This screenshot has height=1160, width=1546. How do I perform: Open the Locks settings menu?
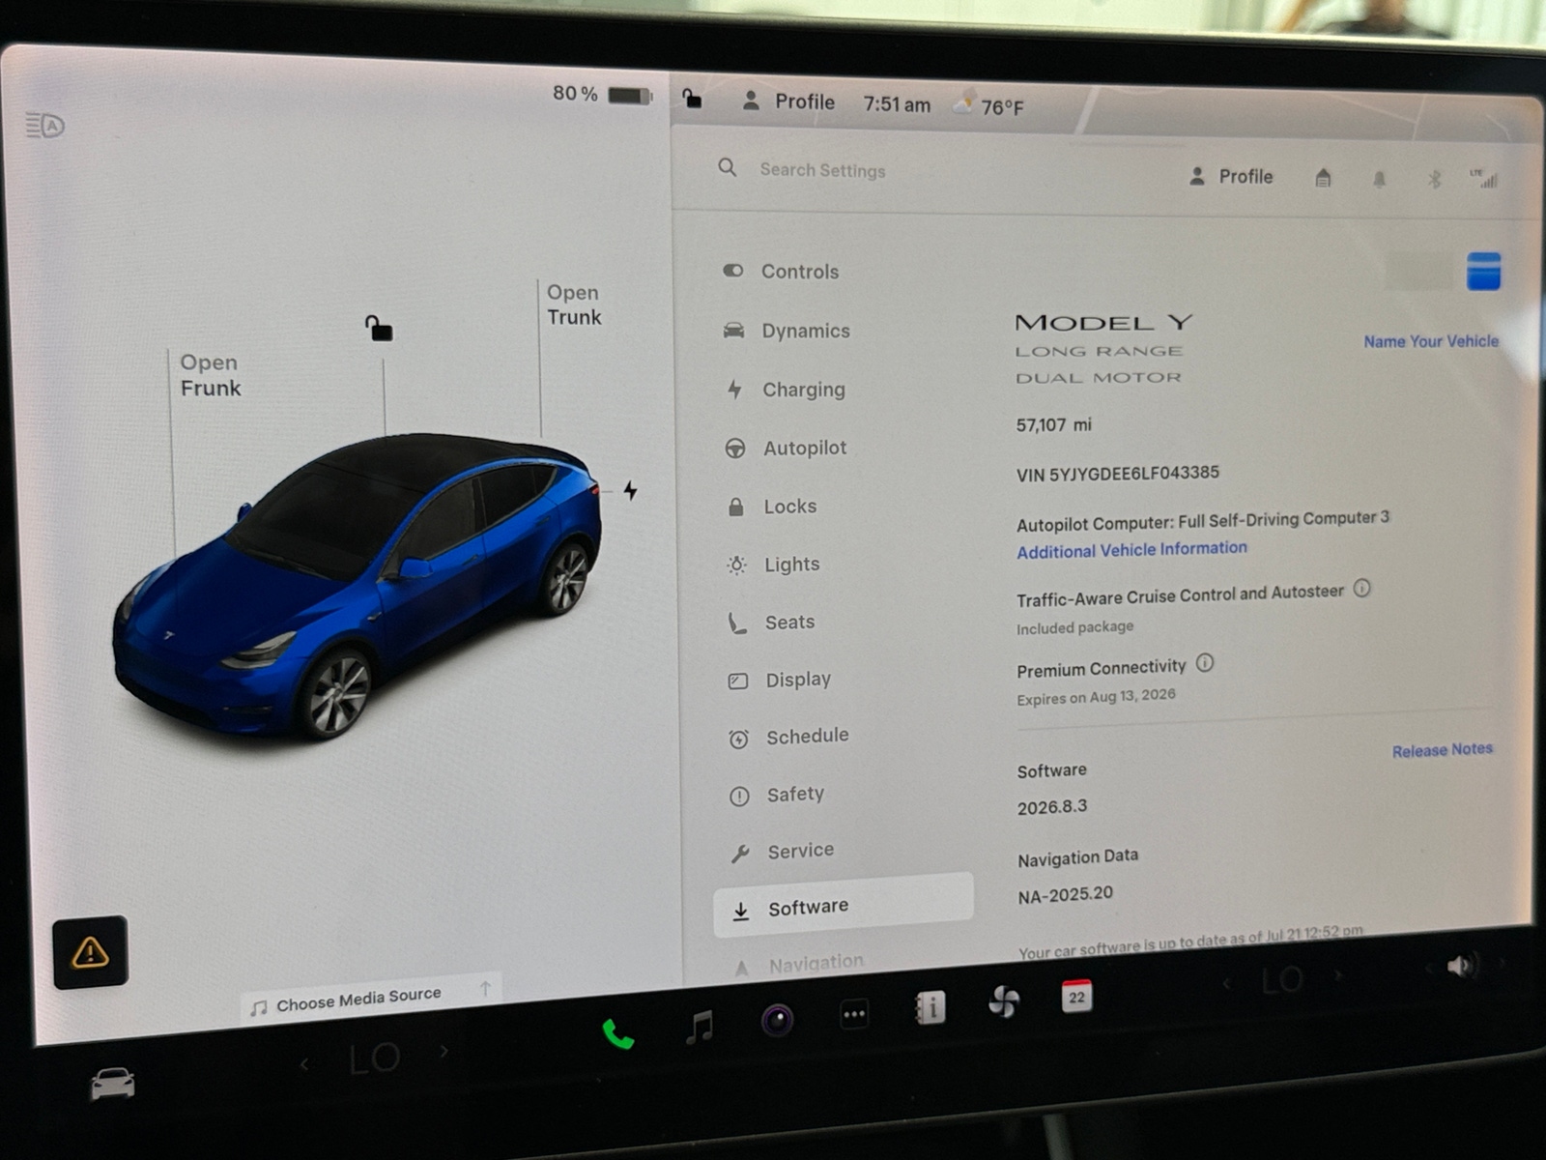[x=771, y=507]
